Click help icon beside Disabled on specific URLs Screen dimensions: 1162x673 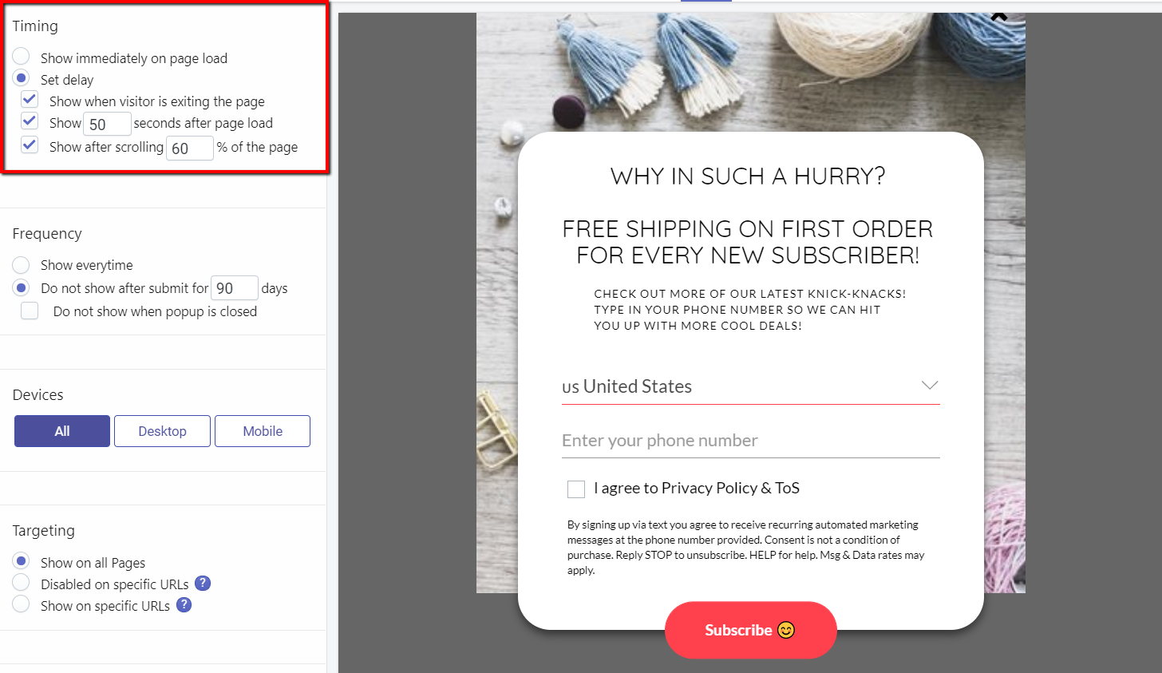[x=203, y=584]
